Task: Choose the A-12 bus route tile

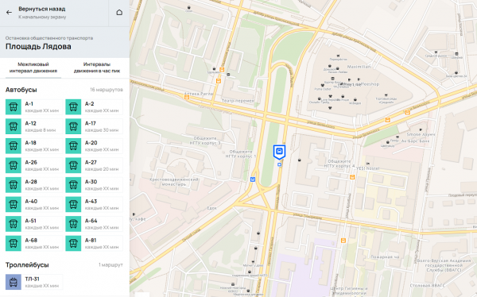Action: (34, 126)
